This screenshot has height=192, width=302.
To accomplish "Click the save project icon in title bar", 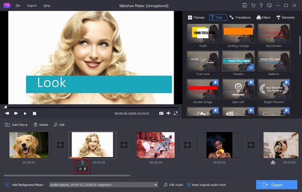I will click(245, 6).
